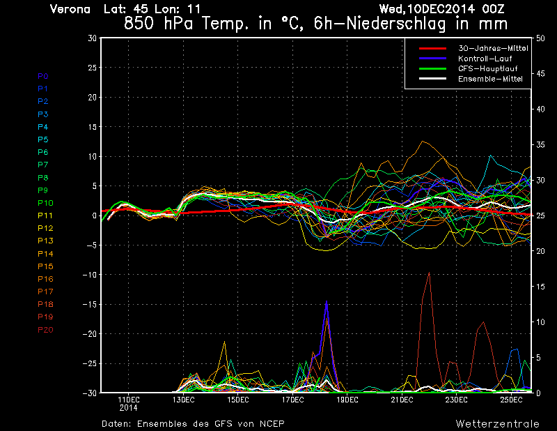557x431 pixels.
Task: Select the '30-Jahres-Mittel' legend label
Action: click(493, 48)
